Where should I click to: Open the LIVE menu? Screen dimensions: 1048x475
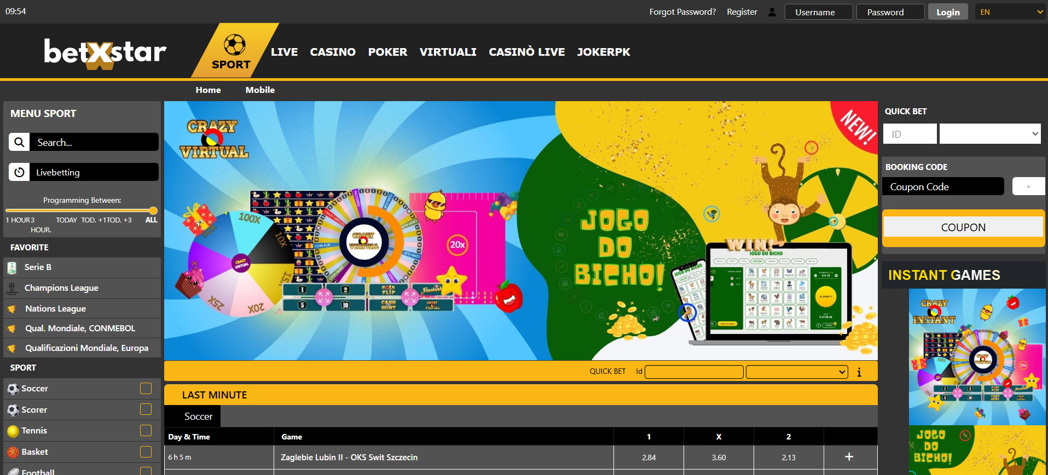(x=285, y=52)
